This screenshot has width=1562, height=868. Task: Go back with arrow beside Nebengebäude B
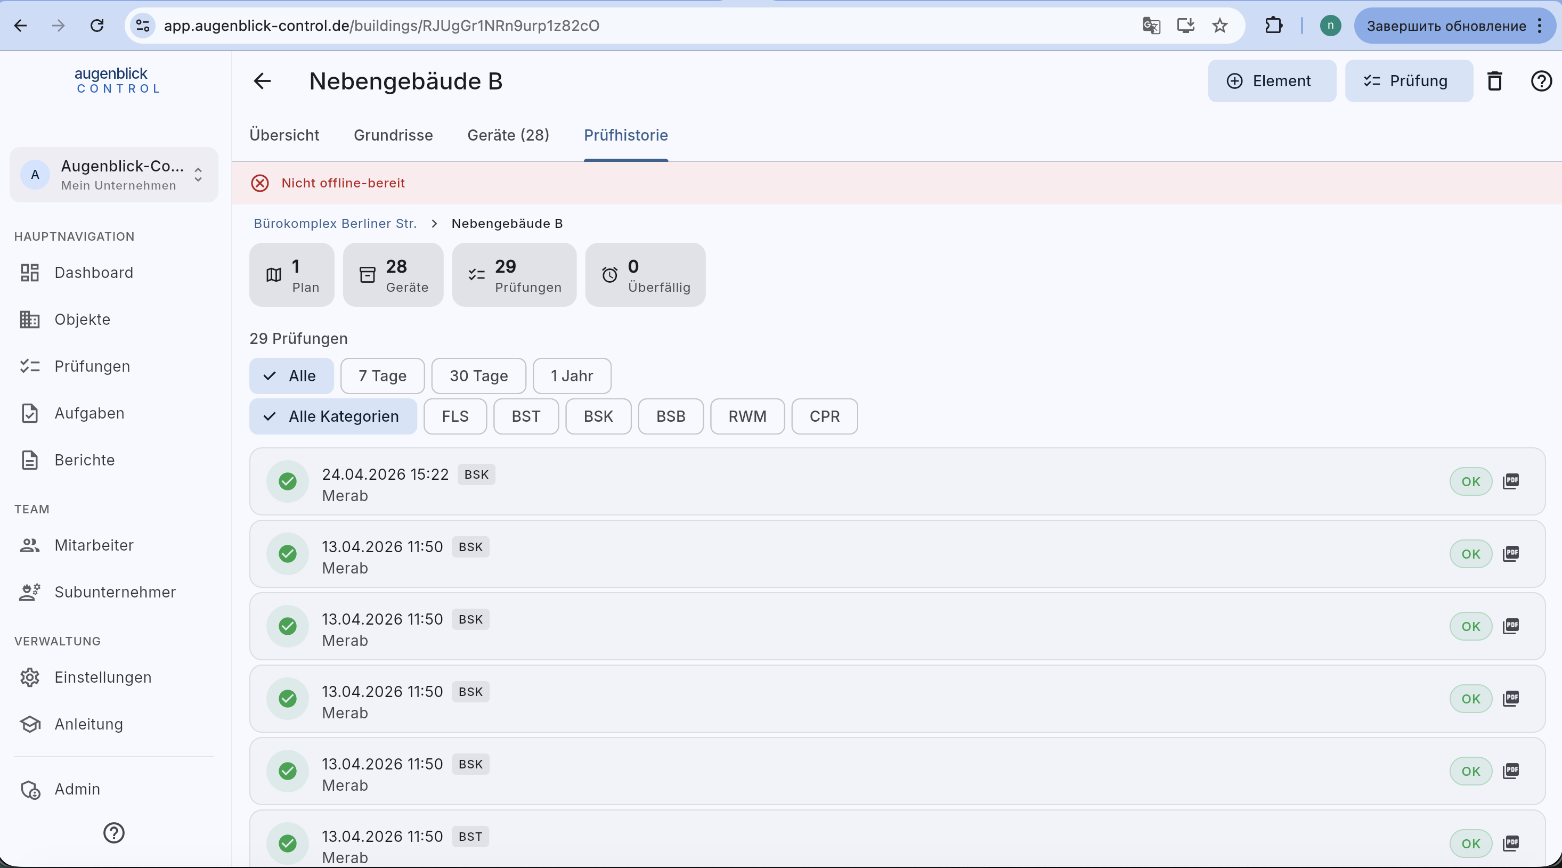click(263, 80)
